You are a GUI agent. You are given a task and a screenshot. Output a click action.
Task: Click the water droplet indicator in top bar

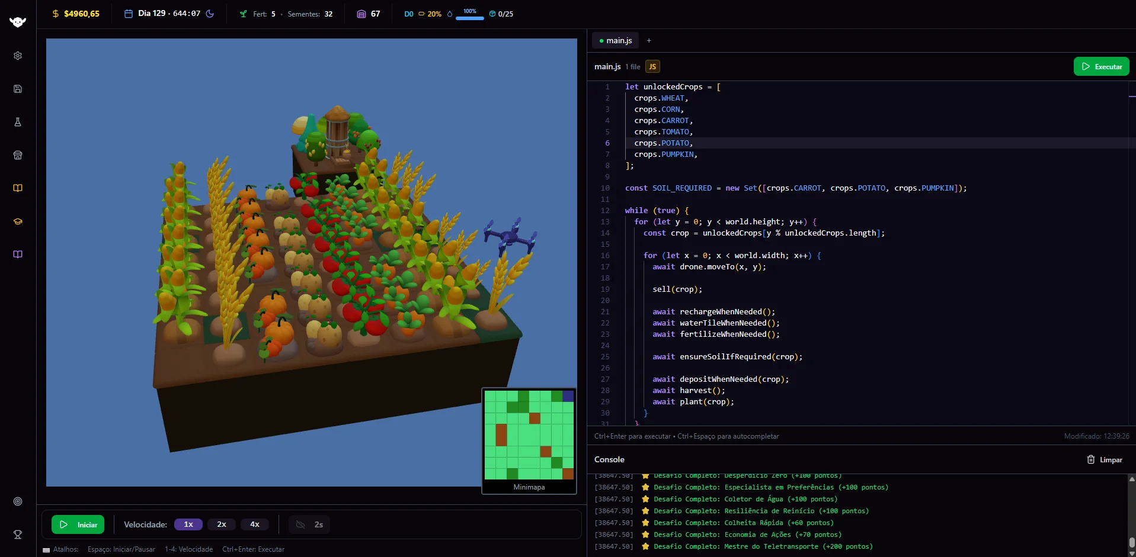(x=450, y=14)
